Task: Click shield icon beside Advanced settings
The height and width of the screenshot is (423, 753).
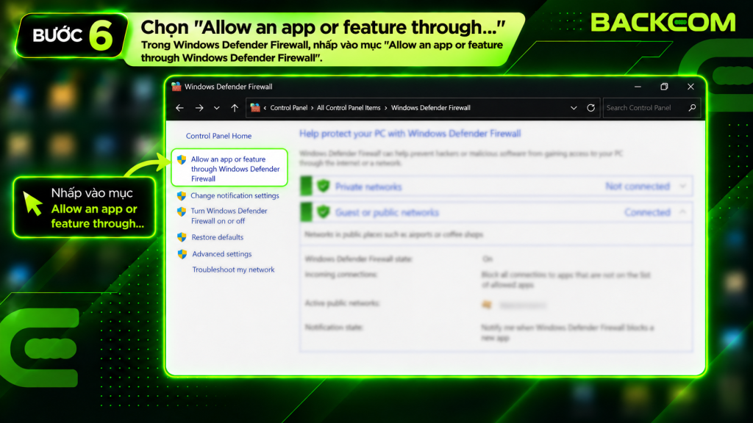Action: pyautogui.click(x=182, y=254)
